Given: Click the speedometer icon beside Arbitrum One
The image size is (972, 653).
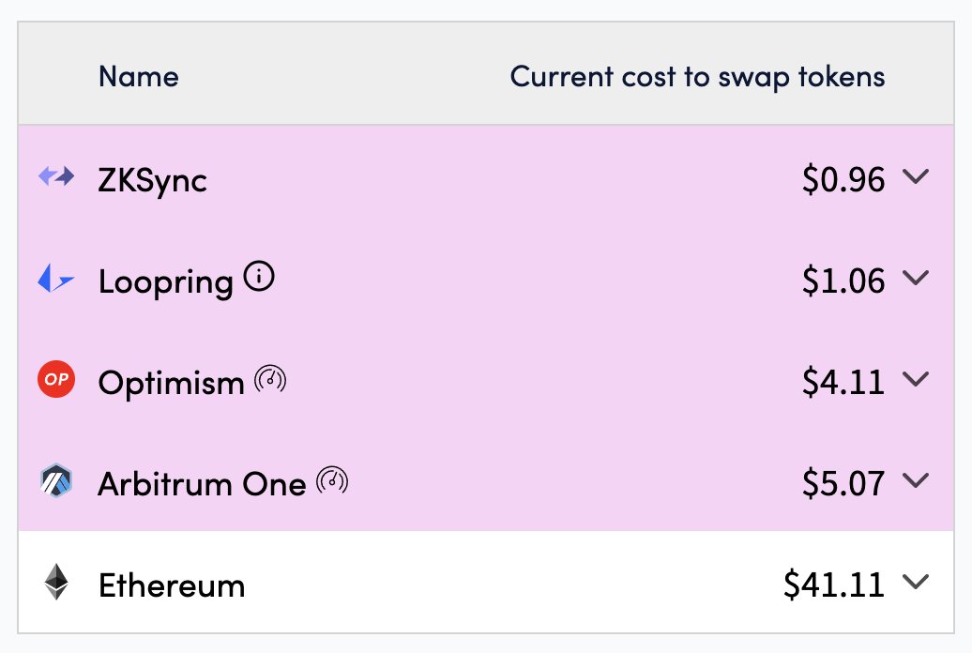Looking at the screenshot, I should tap(332, 480).
